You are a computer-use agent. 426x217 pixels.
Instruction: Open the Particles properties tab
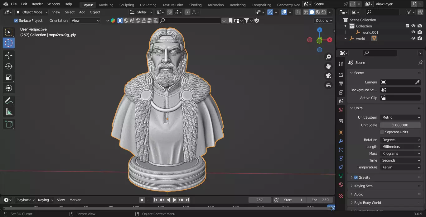click(341, 150)
